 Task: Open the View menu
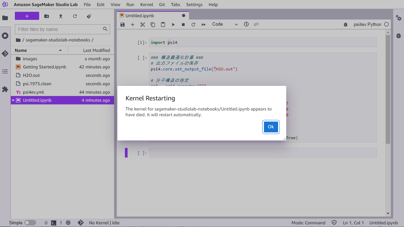coord(115,5)
